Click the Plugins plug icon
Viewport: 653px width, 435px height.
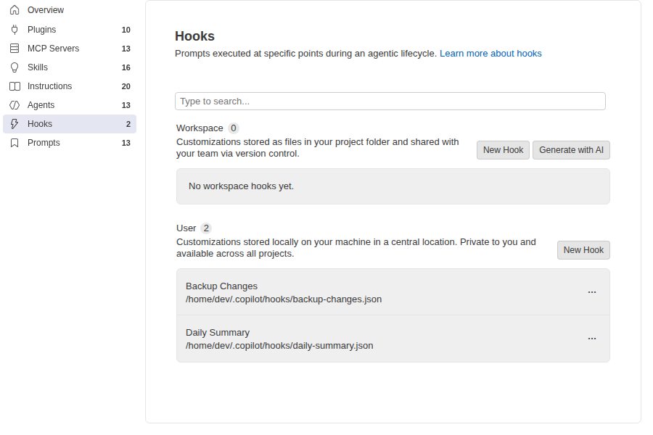tap(15, 30)
